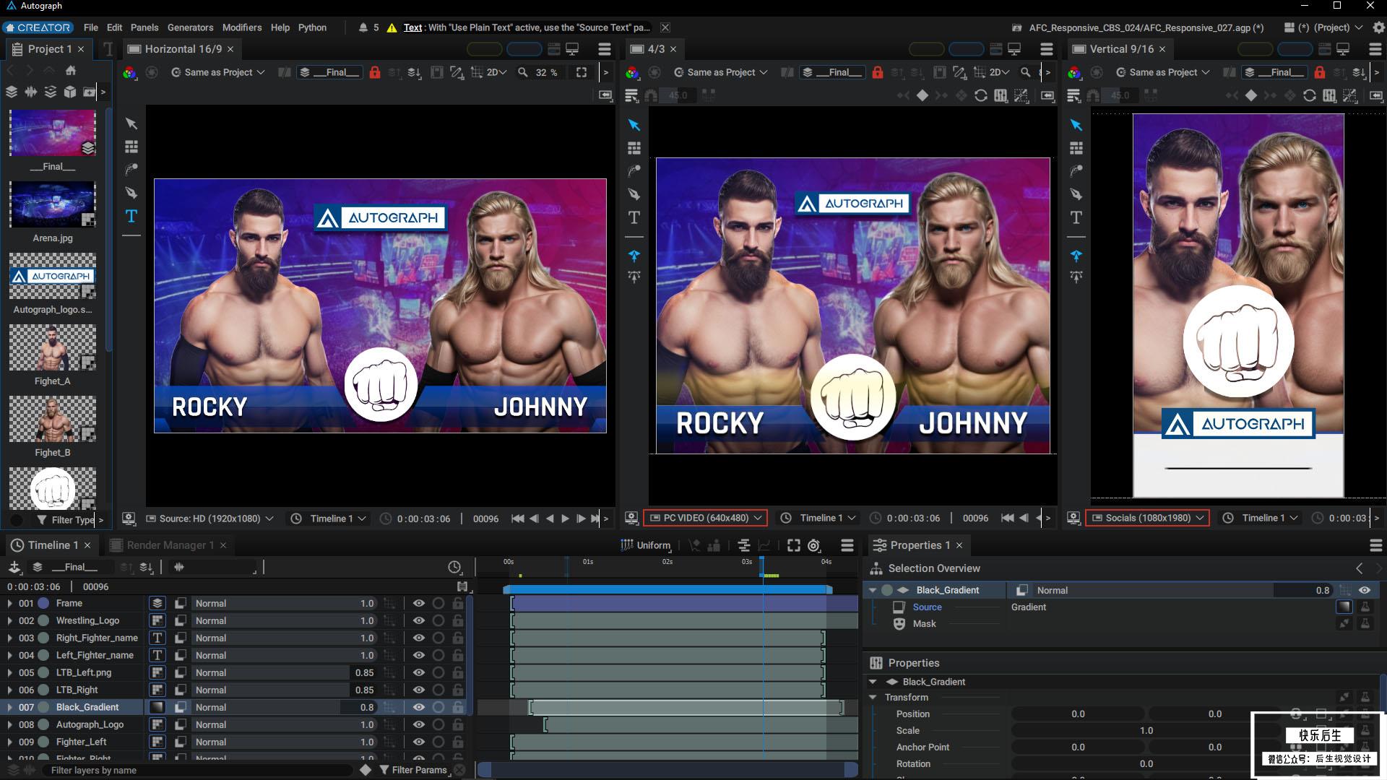Viewport: 1387px width, 780px height.
Task: Click the target snapshot icon in Timeline toolbar
Action: (x=814, y=545)
